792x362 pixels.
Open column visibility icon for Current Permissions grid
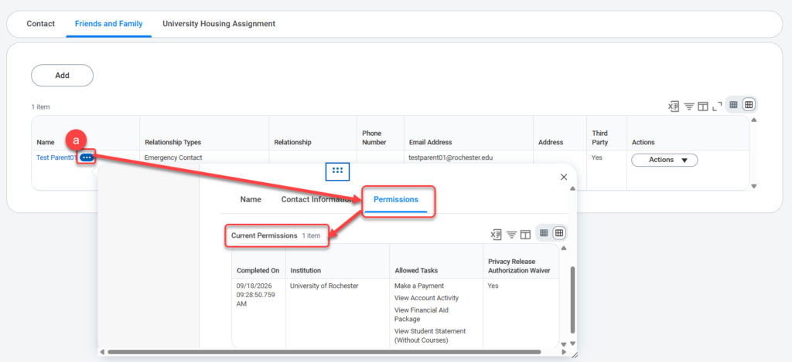[x=525, y=235]
